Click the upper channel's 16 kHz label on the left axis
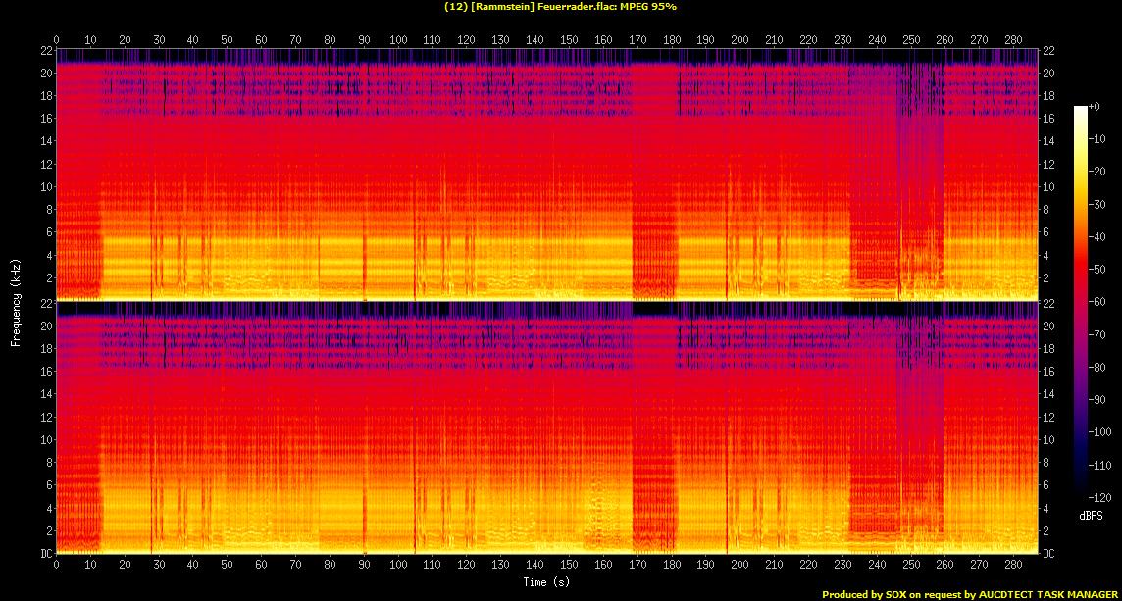Viewport: 1122px width, 601px height. 45,119
